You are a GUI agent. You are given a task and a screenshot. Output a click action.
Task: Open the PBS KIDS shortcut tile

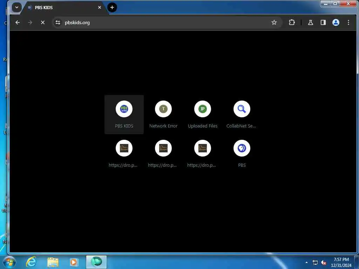point(124,115)
